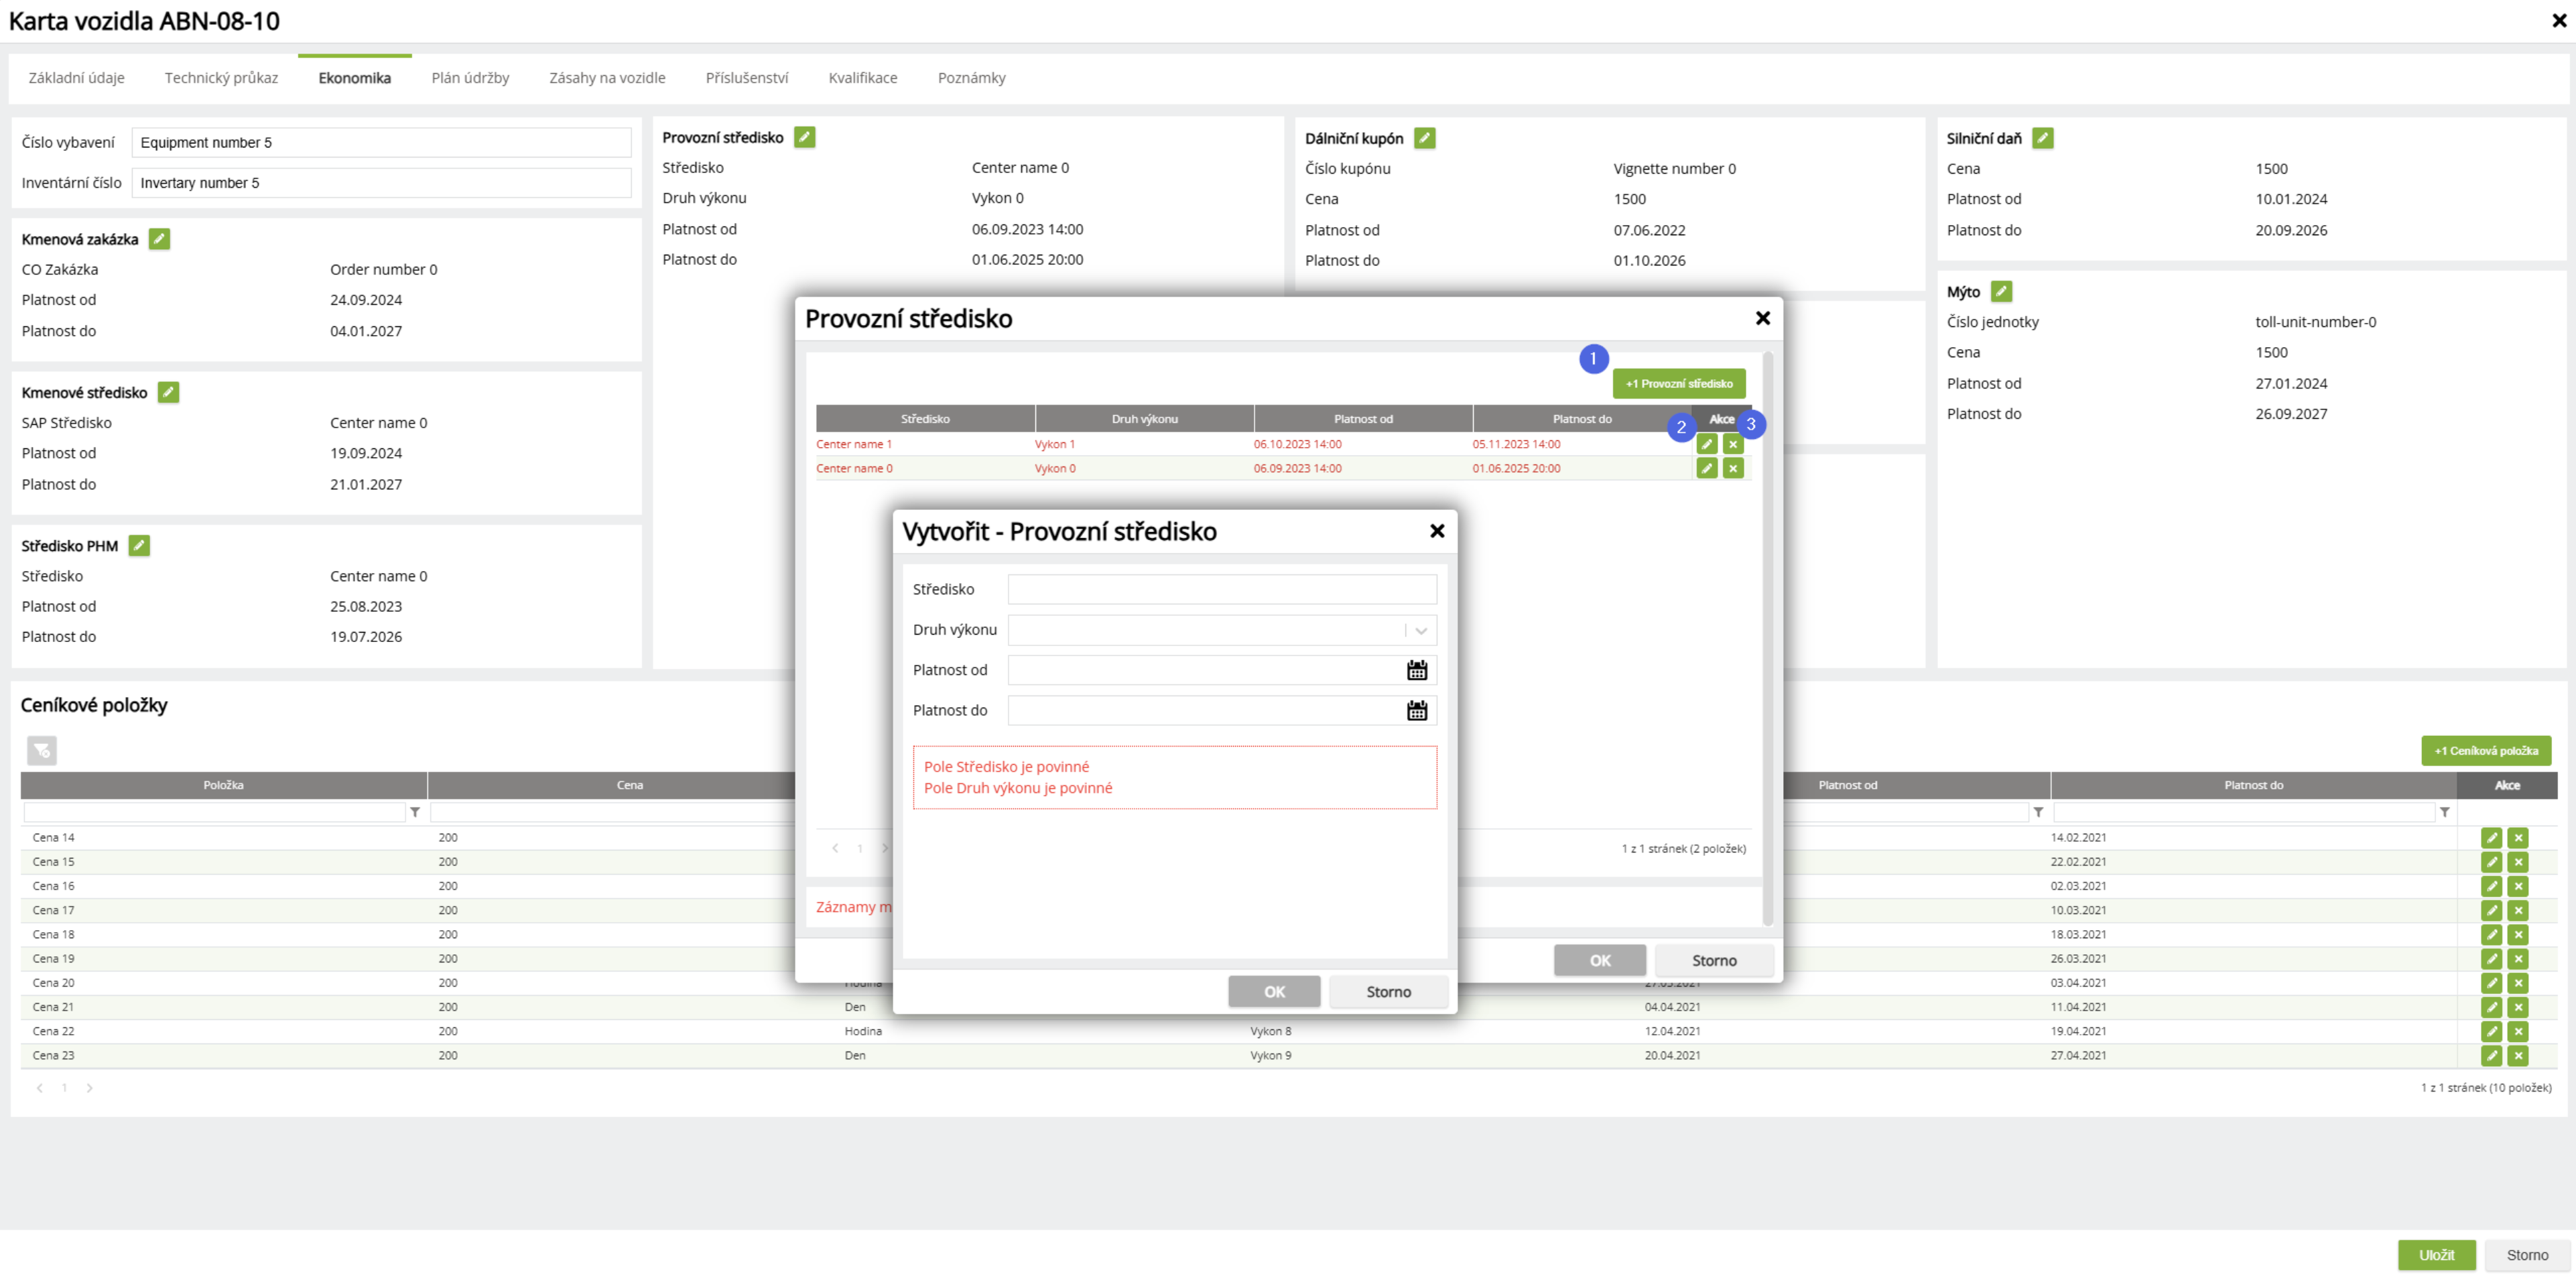
Task: Open the Plán údržby tab
Action: tap(470, 78)
